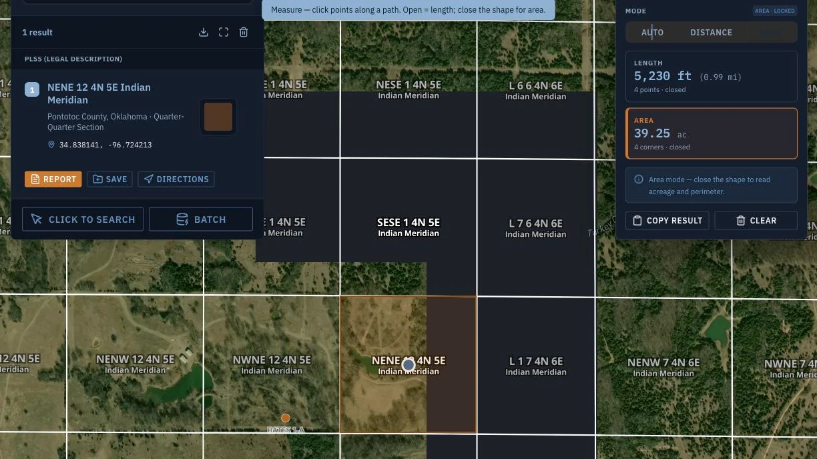This screenshot has width=817, height=459.
Task: Copy the measurement with COPY RESULT
Action: (667, 220)
